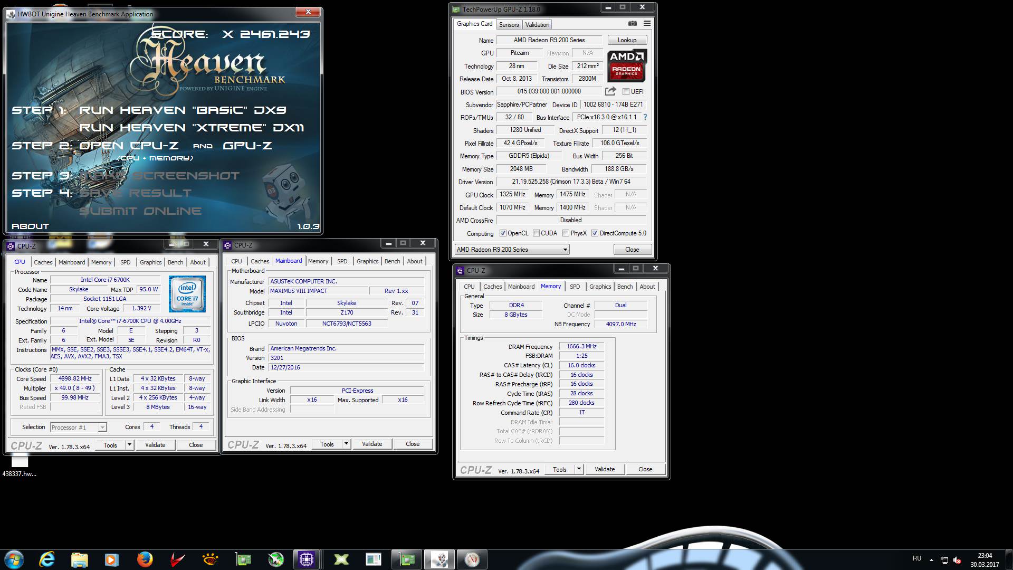Toggle the DirectCompute 5.0 checkbox
Screen dimensions: 1013x570
(595, 233)
